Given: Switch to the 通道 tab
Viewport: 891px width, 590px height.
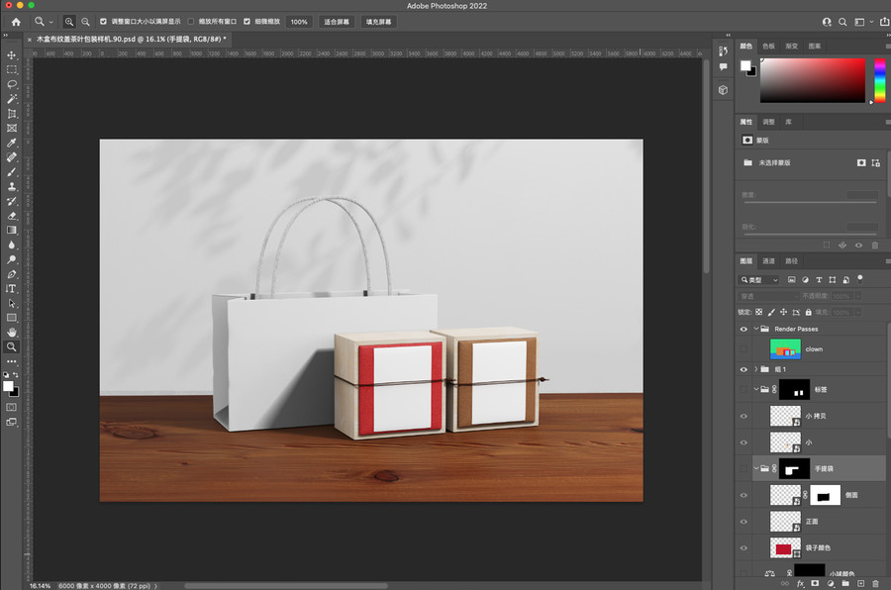Looking at the screenshot, I should 769,261.
